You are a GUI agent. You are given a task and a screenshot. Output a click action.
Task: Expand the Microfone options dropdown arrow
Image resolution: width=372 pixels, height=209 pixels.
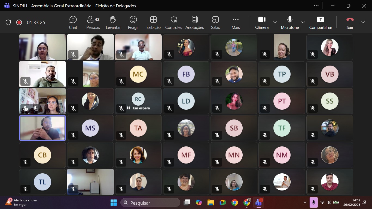pos(303,22)
